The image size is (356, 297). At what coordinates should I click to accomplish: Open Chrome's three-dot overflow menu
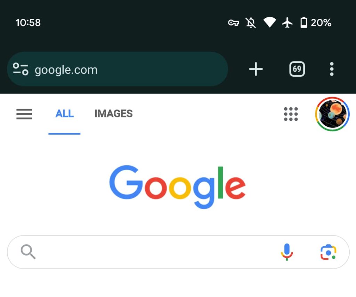[x=332, y=69]
